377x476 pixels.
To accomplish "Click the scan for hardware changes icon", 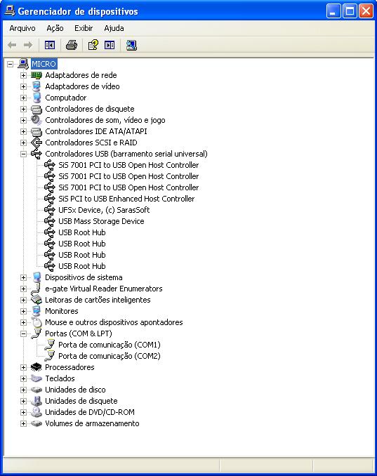I will tap(131, 45).
